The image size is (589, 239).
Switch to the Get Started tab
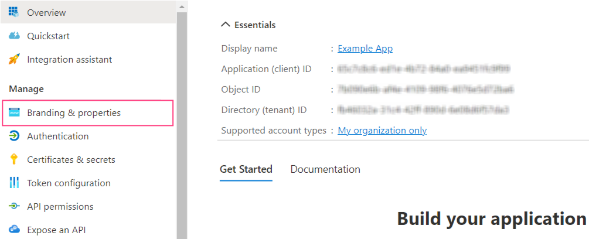(246, 169)
